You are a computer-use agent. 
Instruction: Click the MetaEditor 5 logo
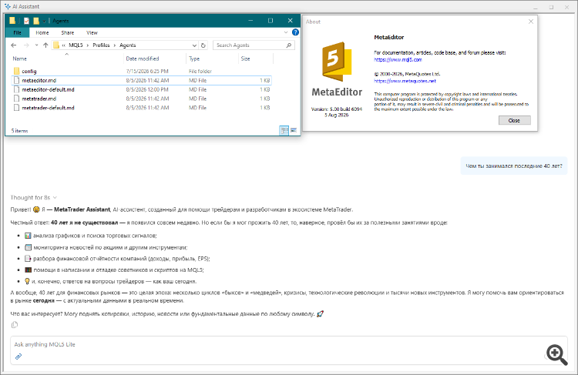[x=337, y=62]
